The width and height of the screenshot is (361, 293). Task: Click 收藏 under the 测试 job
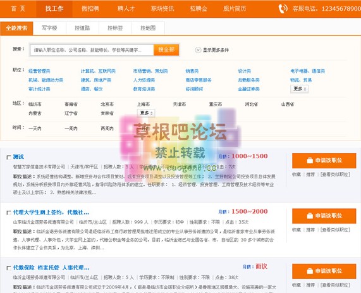[297, 175]
